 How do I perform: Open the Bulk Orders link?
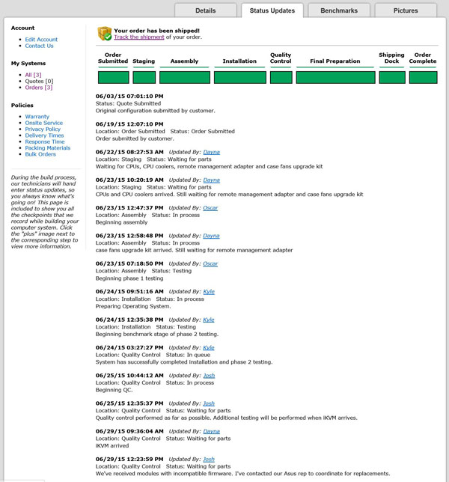(x=40, y=154)
